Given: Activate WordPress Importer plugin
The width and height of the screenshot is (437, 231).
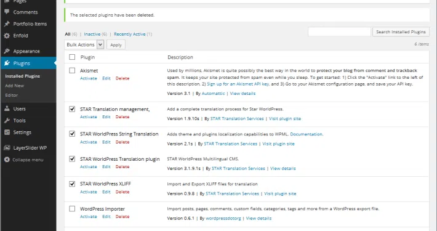Looking at the screenshot, I should click(x=89, y=216).
